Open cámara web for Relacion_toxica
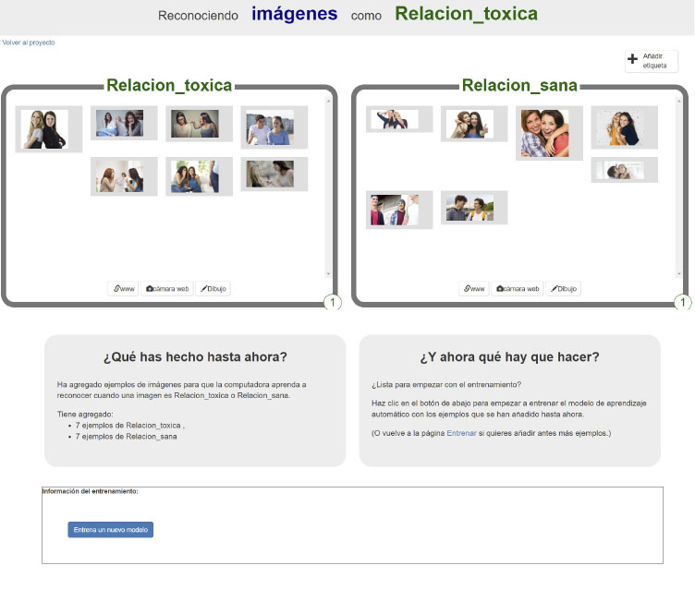Image resolution: width=695 pixels, height=614 pixels. [167, 289]
